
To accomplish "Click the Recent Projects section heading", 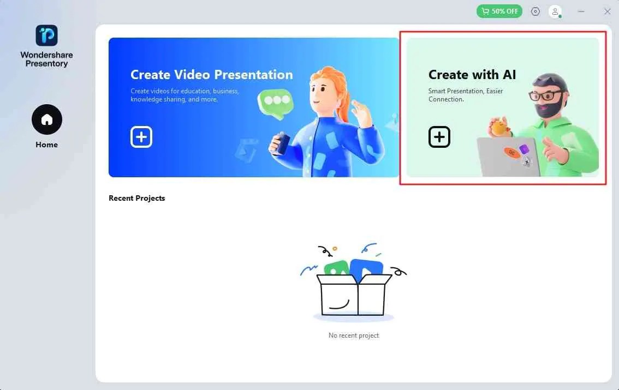I will tap(137, 198).
